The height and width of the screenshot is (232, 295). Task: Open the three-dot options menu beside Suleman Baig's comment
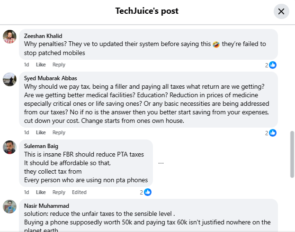click(161, 163)
